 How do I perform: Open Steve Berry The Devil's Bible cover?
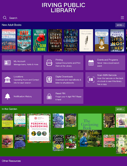tap(55, 40)
